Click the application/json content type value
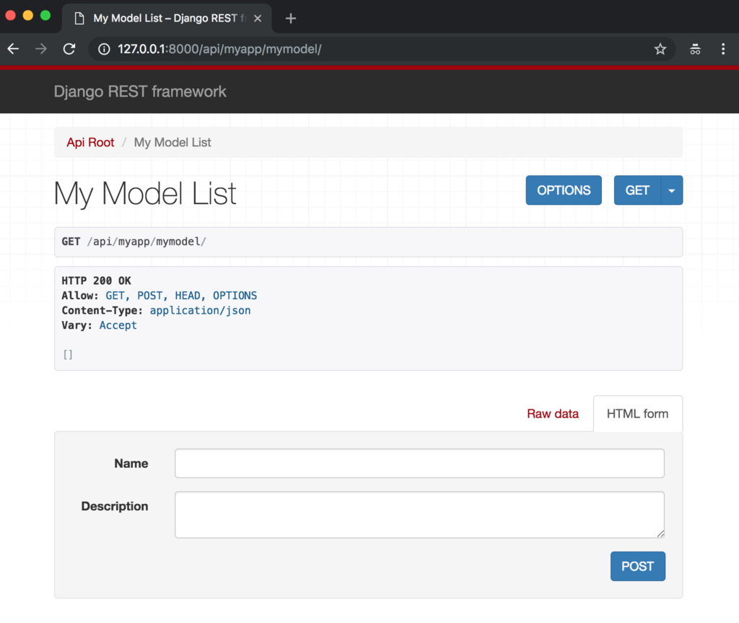Viewport: 739px width, 623px height. point(201,310)
